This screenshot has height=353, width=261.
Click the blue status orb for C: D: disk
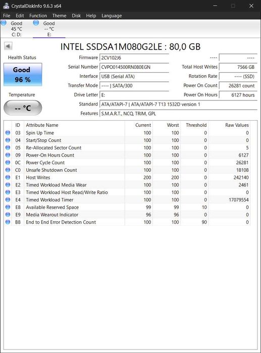[x=4, y=23]
